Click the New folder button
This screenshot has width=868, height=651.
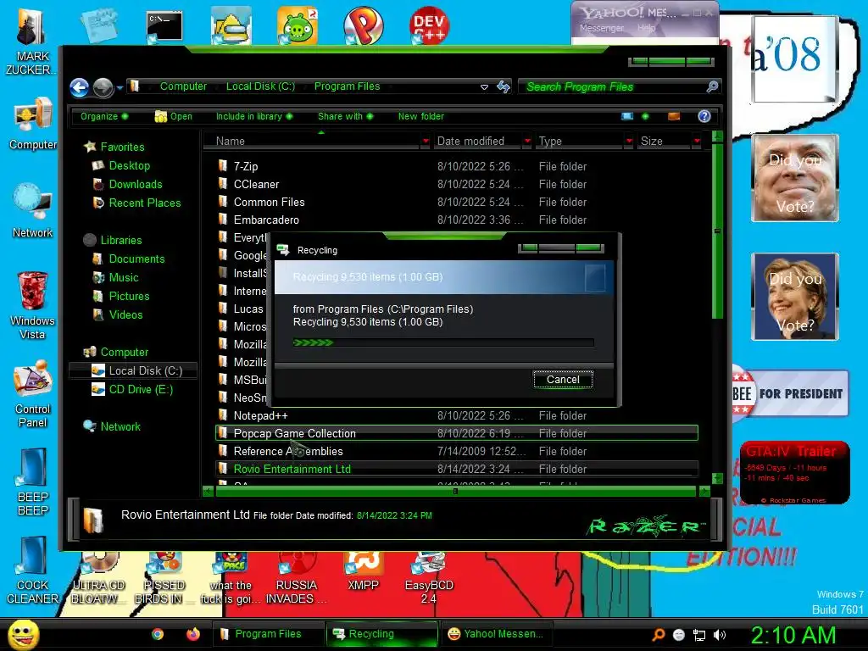420,116
